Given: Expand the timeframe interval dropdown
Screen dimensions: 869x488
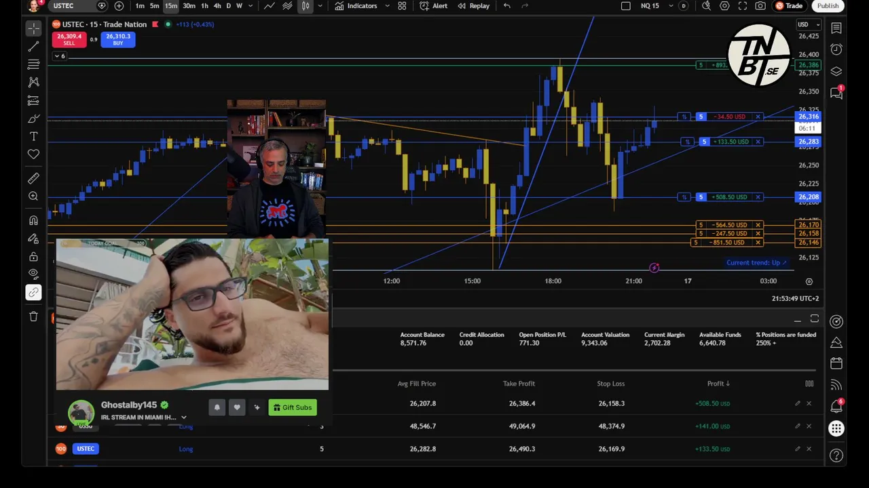Looking at the screenshot, I should point(251,6).
